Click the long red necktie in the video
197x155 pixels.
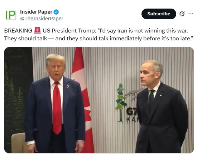pos(57,107)
